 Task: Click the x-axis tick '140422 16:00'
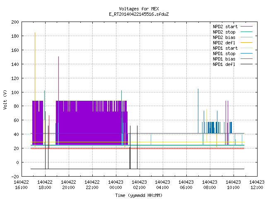point(21,185)
